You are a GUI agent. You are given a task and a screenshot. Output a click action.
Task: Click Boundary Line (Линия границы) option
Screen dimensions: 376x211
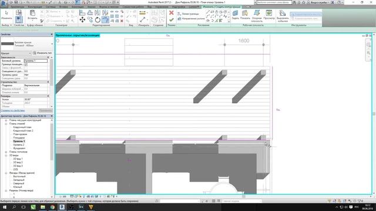tap(188, 14)
